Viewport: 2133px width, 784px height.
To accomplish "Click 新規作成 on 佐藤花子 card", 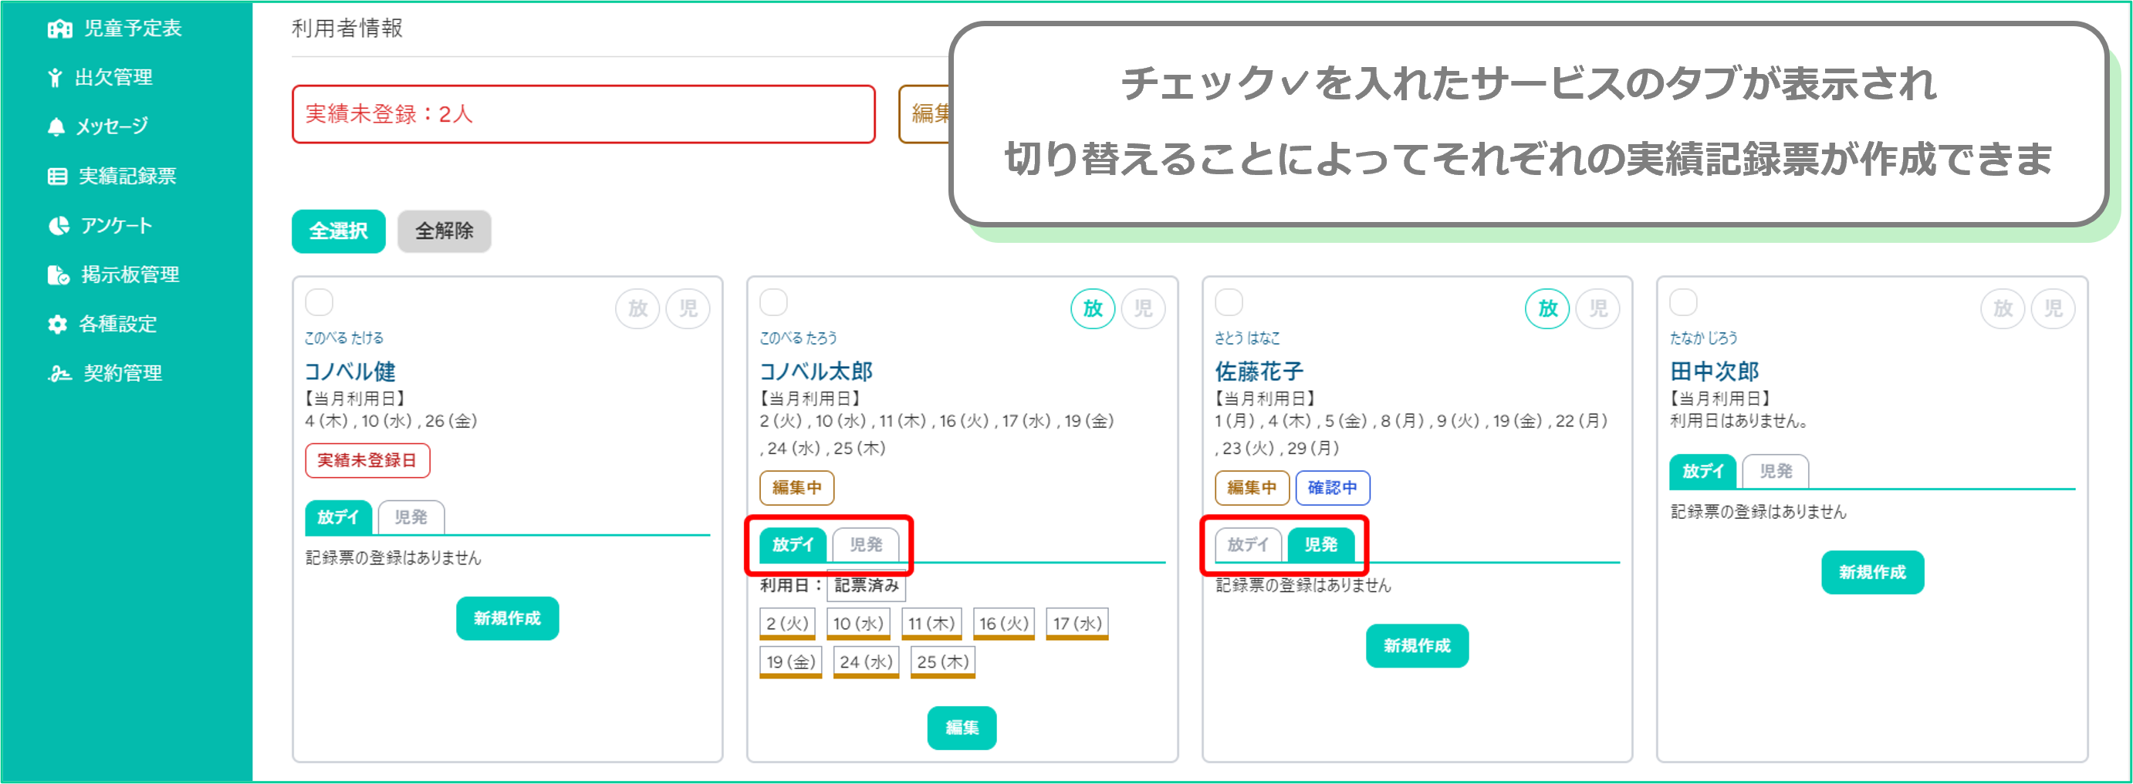I will pos(1417,646).
